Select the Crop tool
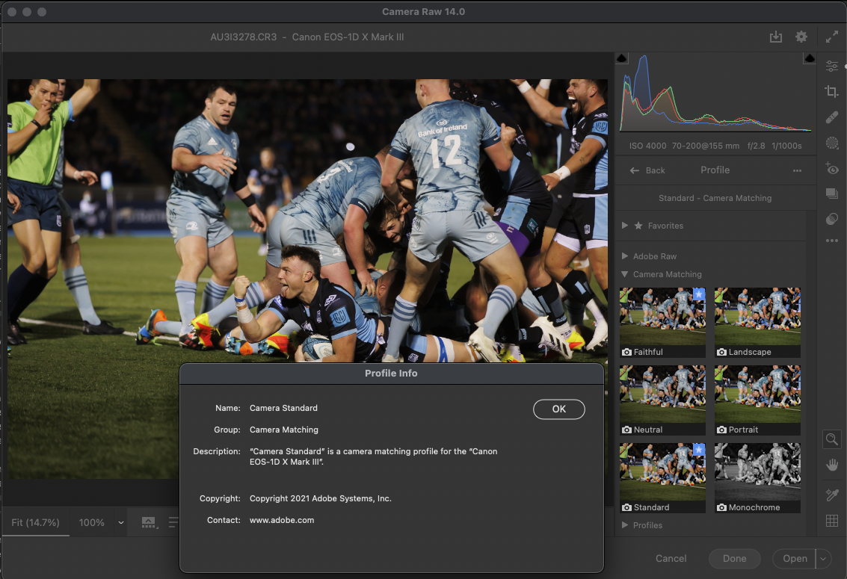This screenshot has height=579, width=847. click(832, 91)
